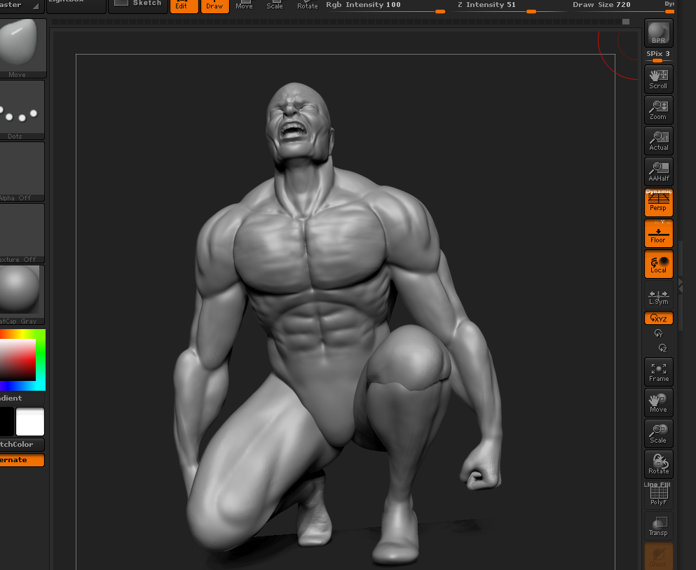Click the right-shelf Move view icon

pyautogui.click(x=658, y=403)
